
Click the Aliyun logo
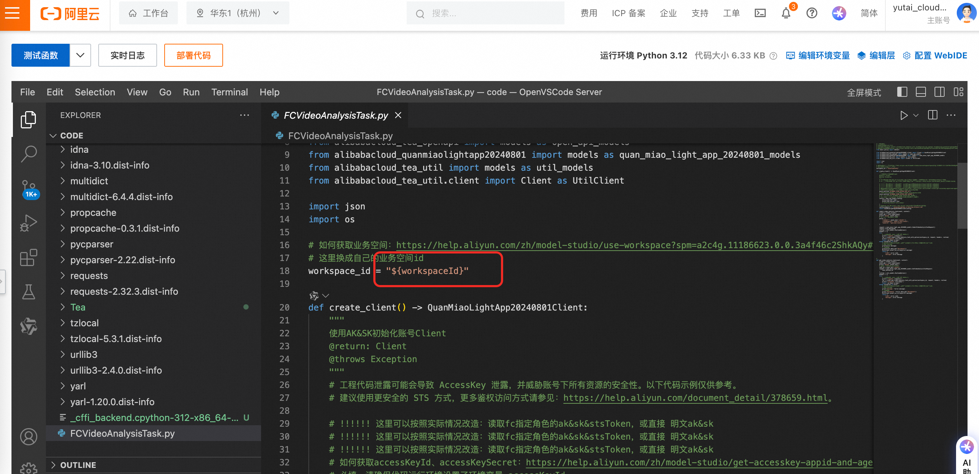(70, 13)
